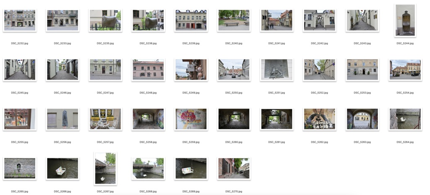Image resolution: width=430 pixels, height=195 pixels.
Task: Click the DSC_5249.jpg thumbnail
Action: click(191, 70)
